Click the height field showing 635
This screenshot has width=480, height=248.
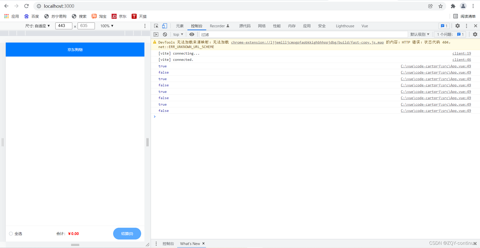point(86,26)
